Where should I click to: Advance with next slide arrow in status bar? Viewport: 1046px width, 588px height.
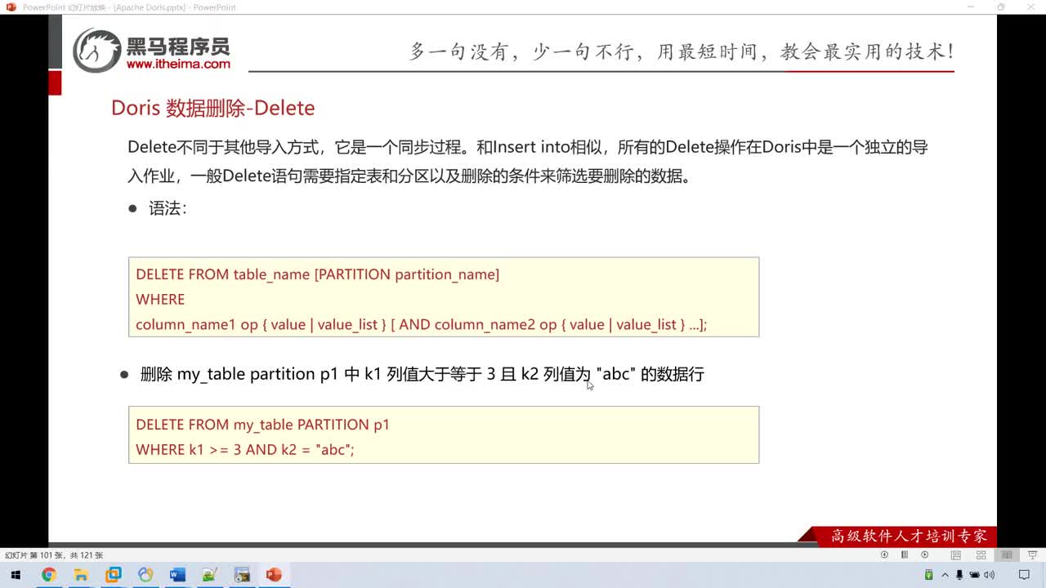pyautogui.click(x=925, y=555)
